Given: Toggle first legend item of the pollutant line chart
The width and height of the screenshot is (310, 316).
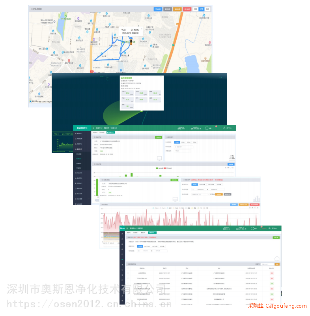Looking at the screenshot, I should pyautogui.click(x=156, y=208).
